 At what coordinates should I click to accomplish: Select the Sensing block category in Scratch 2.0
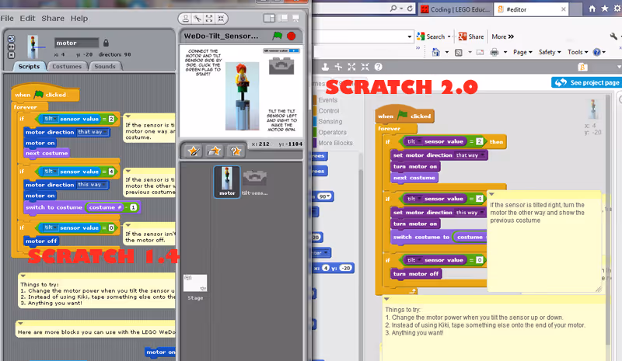tap(330, 122)
